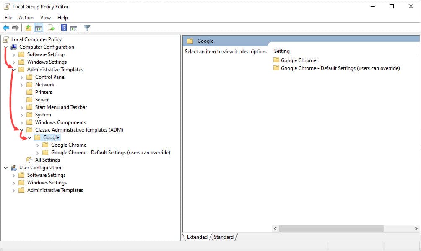Select Classic Administrative Templates (ADM) label
Screen dimensions: 421x251
(x=79, y=130)
